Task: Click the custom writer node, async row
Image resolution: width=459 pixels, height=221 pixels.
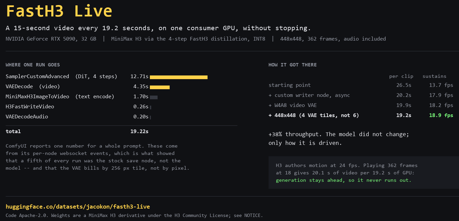Action: pyautogui.click(x=361, y=95)
